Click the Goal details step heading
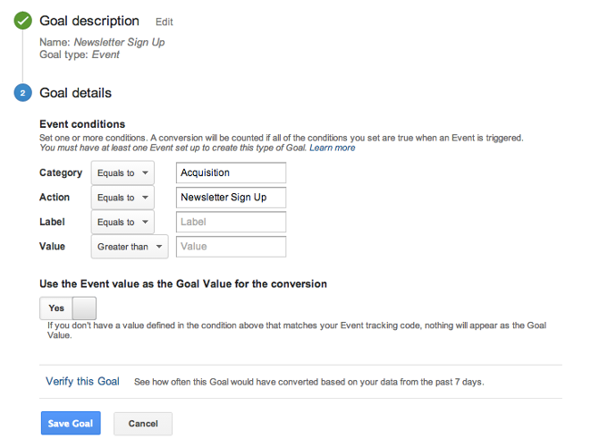This screenshot has width=599, height=439. [75, 92]
